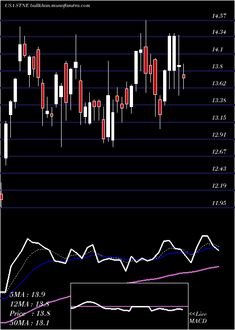Select the 14.34 price axis label
Screen dimensions: 235x330
click(x=219, y=32)
